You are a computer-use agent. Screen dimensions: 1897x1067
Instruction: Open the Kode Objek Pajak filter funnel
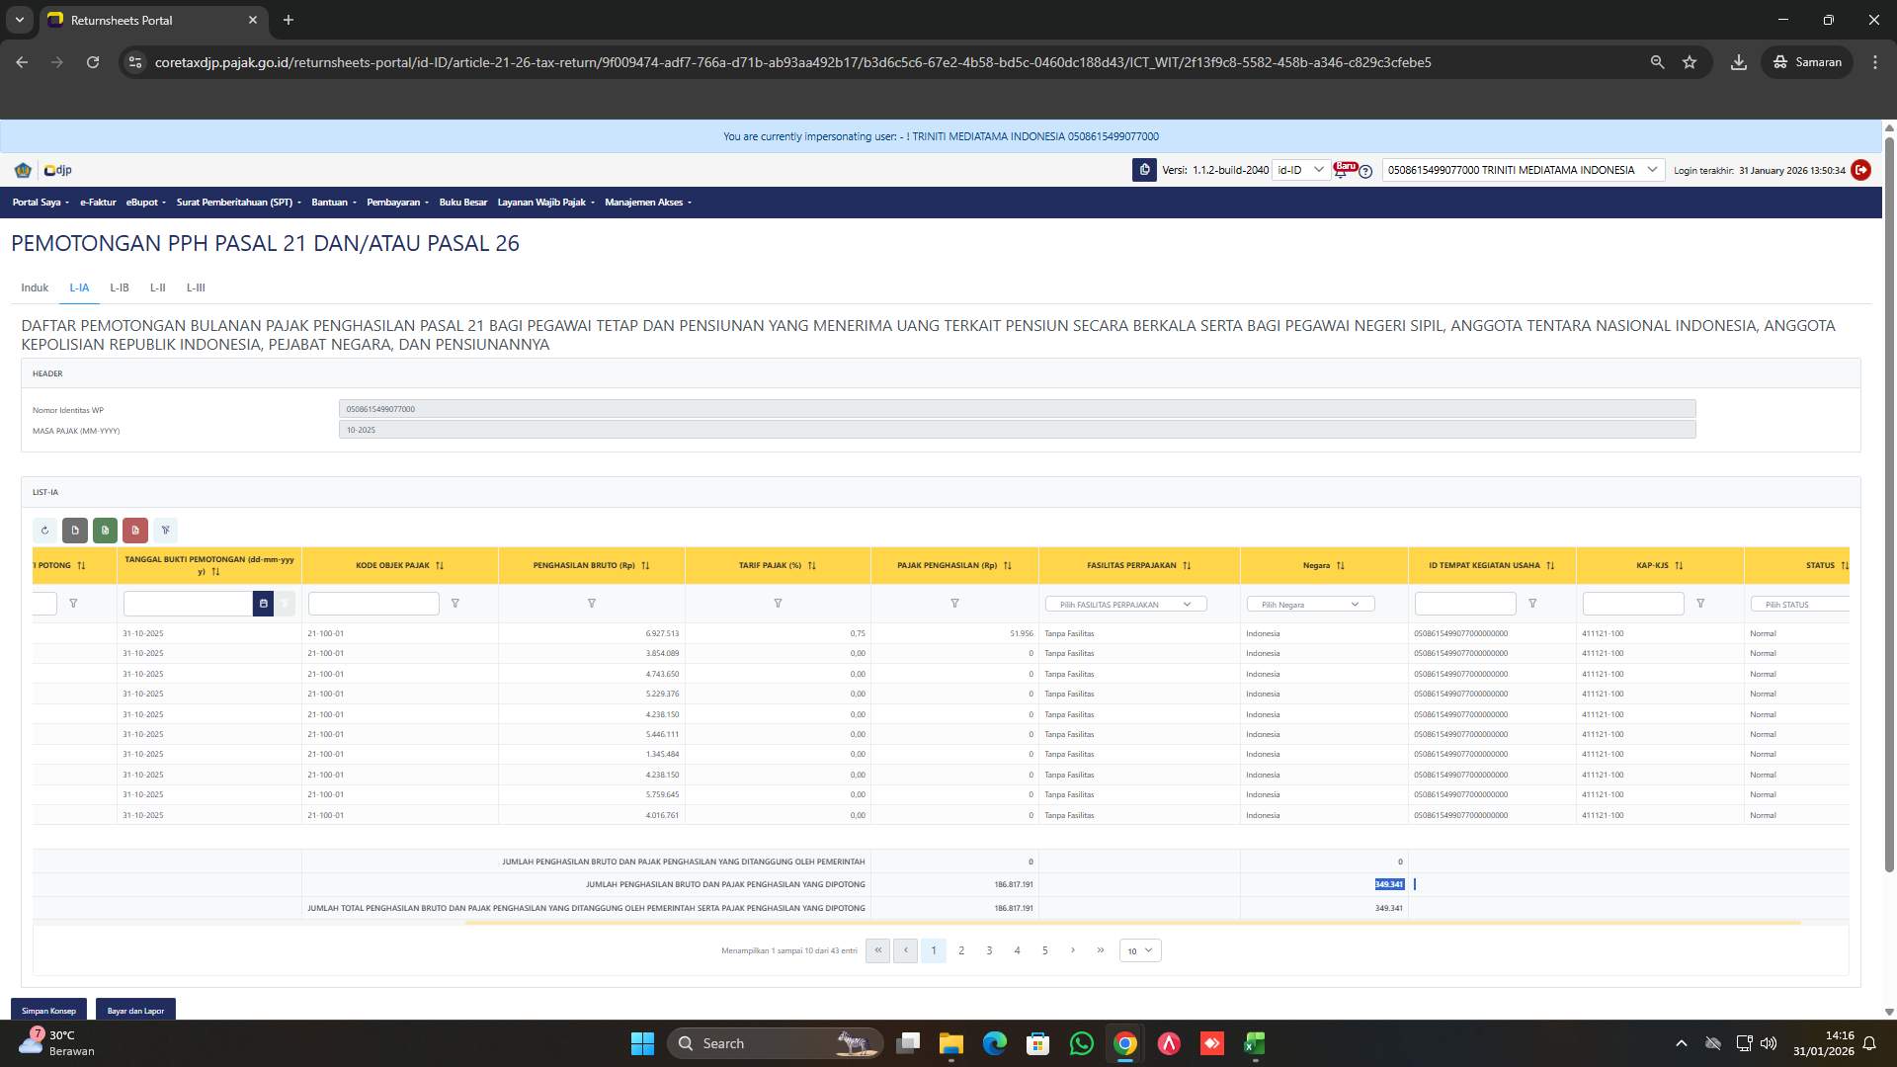point(455,603)
